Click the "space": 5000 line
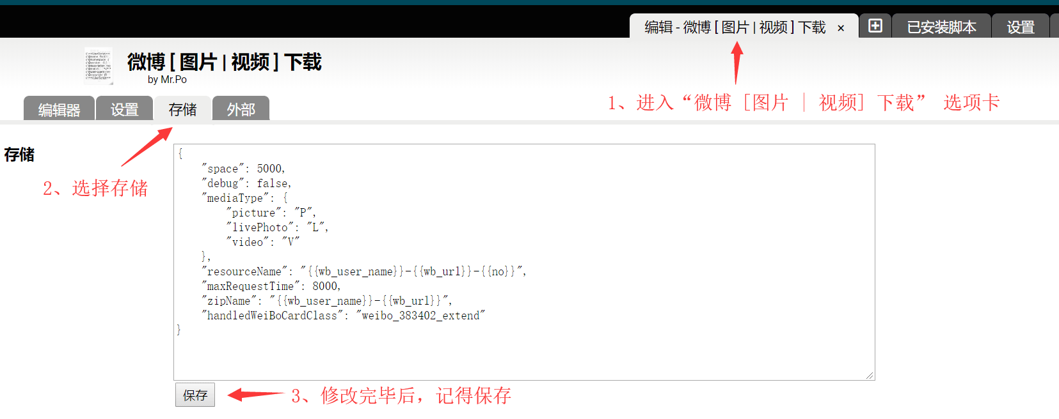The height and width of the screenshot is (419, 1059). pos(243,169)
